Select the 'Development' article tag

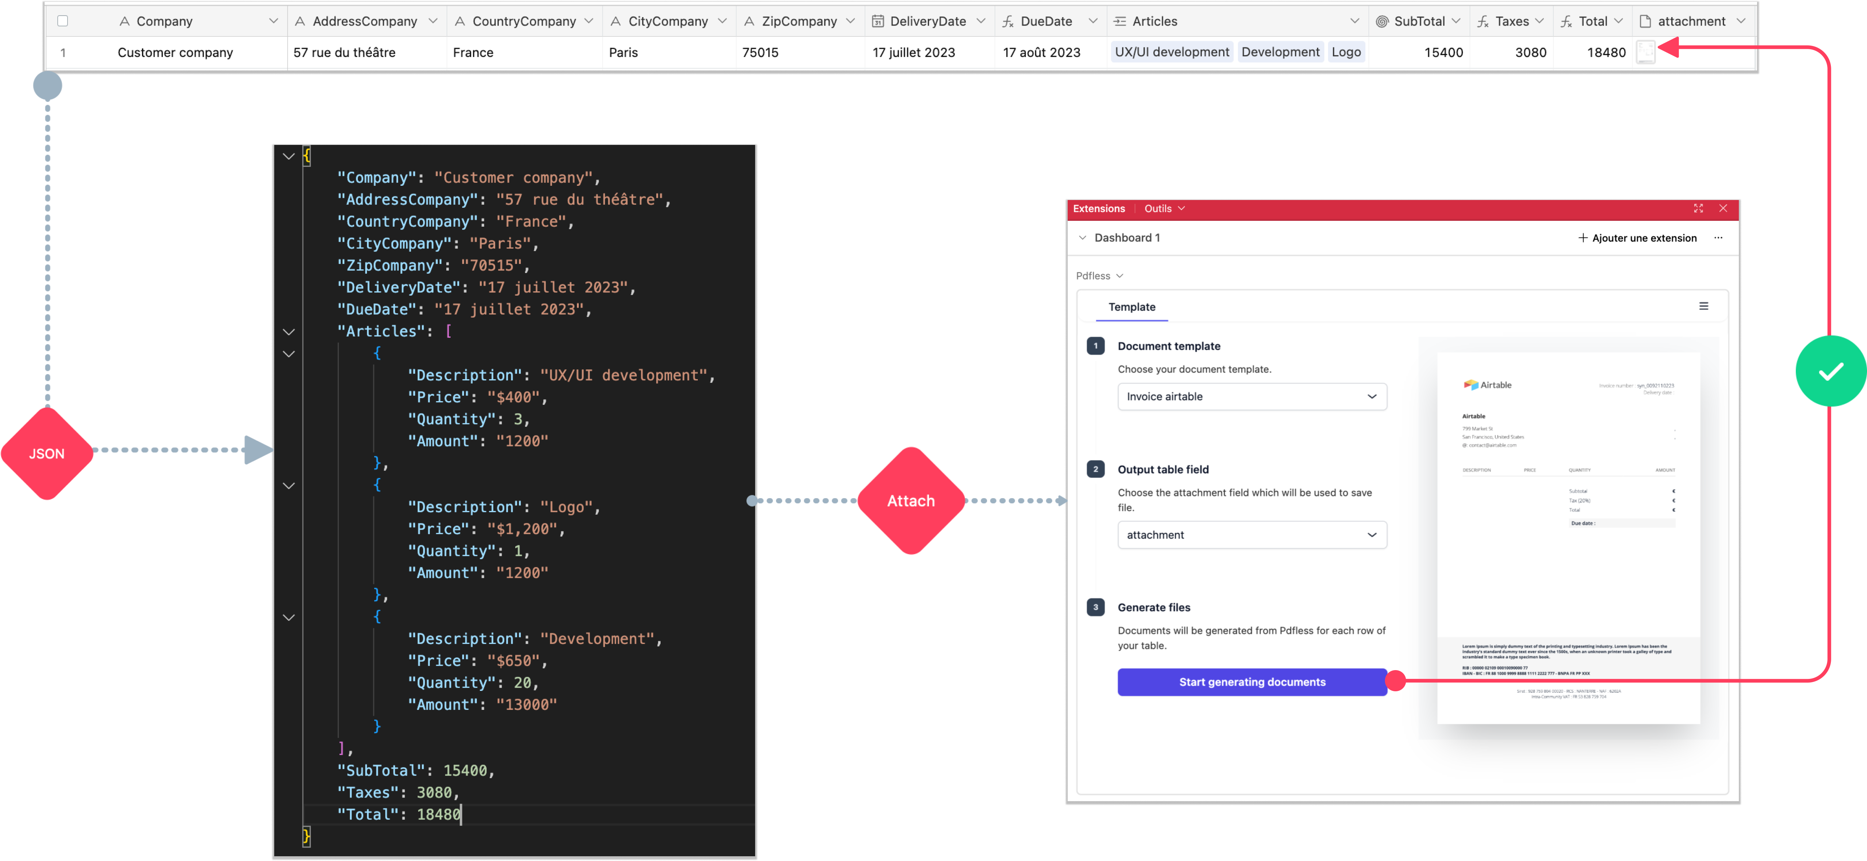[x=1280, y=51]
